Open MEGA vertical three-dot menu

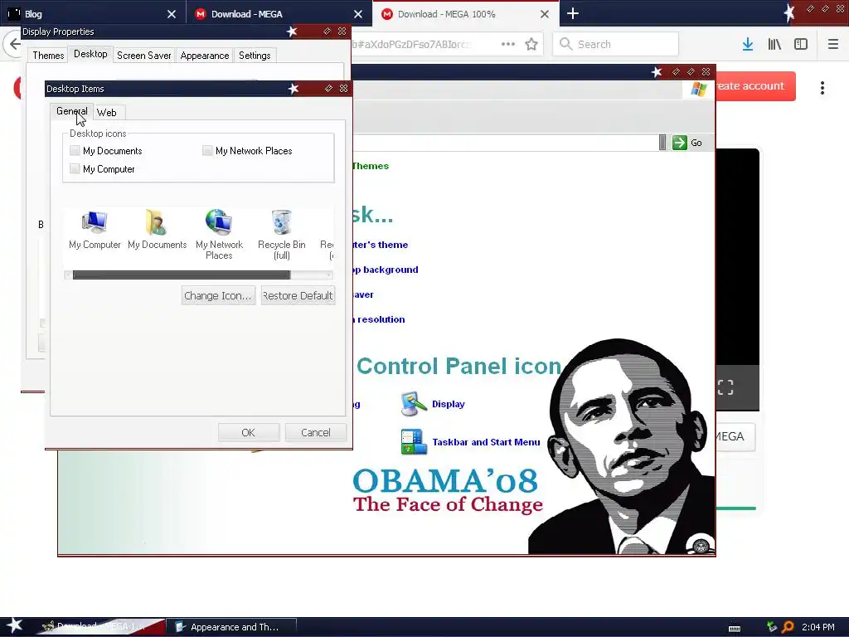click(822, 88)
